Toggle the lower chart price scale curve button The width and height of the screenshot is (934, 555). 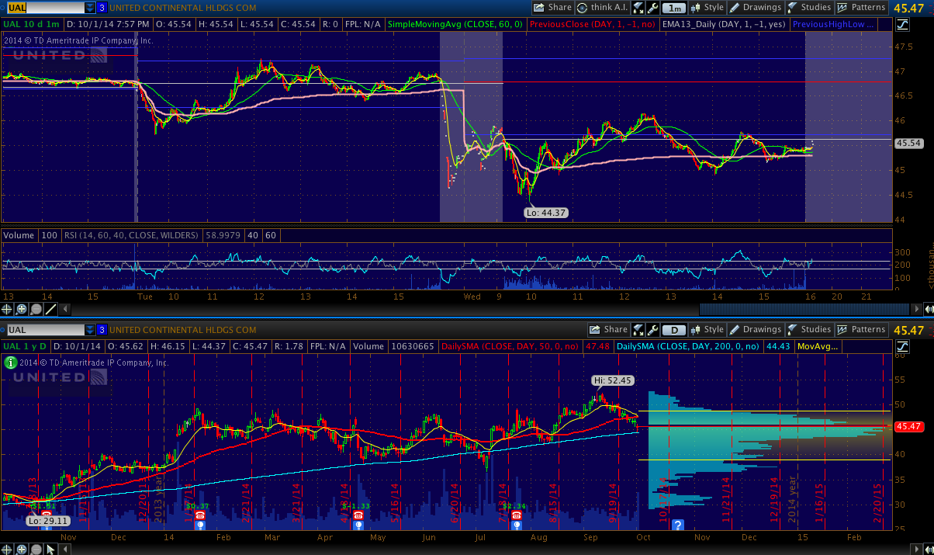(902, 345)
